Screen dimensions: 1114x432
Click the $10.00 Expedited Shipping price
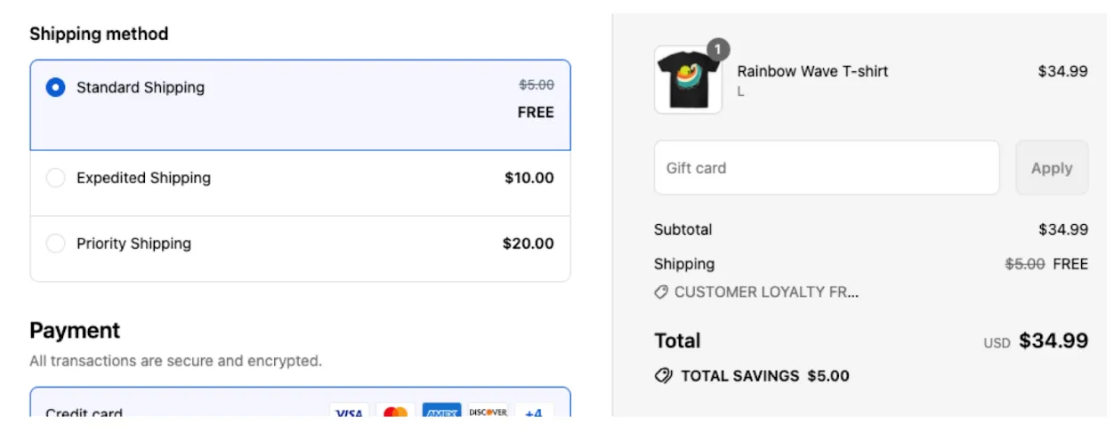(529, 178)
